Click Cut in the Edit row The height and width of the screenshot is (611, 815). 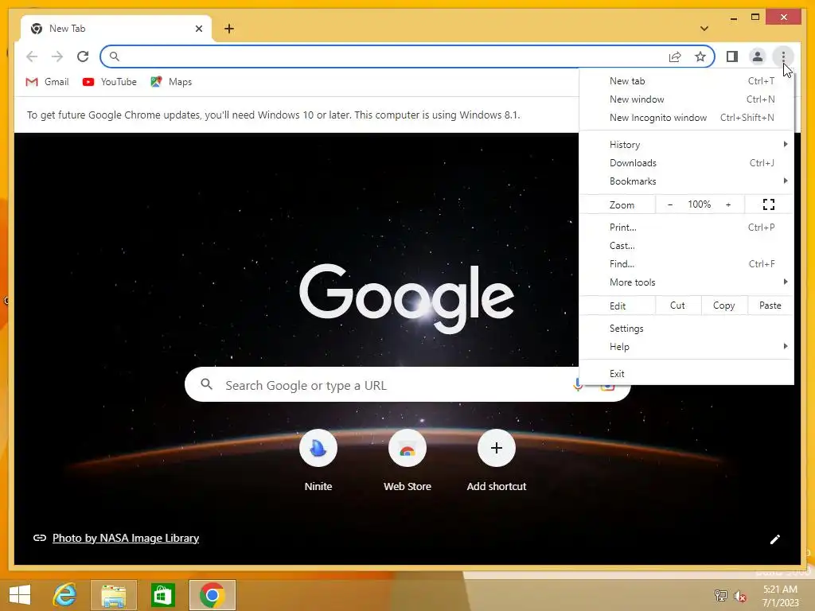pos(678,305)
